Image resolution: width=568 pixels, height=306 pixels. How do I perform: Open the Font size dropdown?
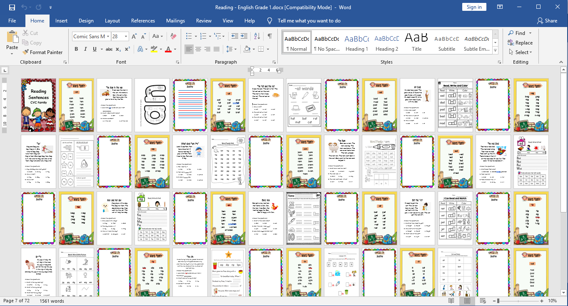[x=126, y=37]
